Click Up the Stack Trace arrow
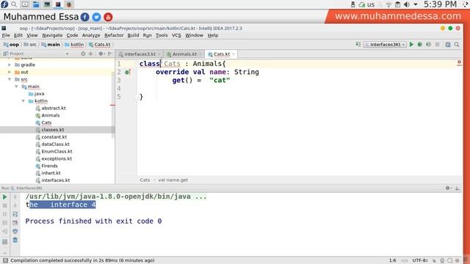The height and width of the screenshot is (264, 470). click(x=15, y=197)
